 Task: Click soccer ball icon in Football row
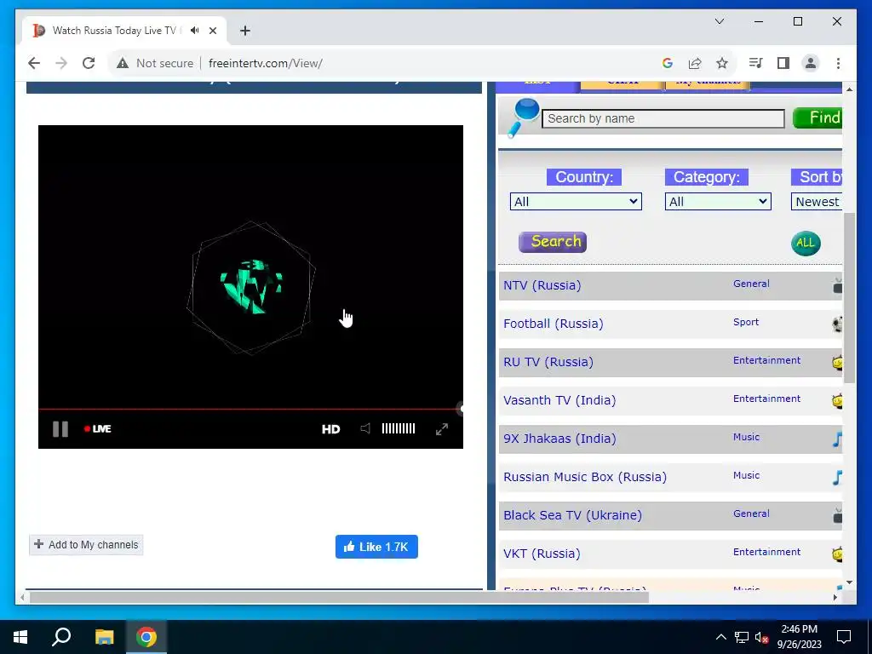[x=838, y=324]
